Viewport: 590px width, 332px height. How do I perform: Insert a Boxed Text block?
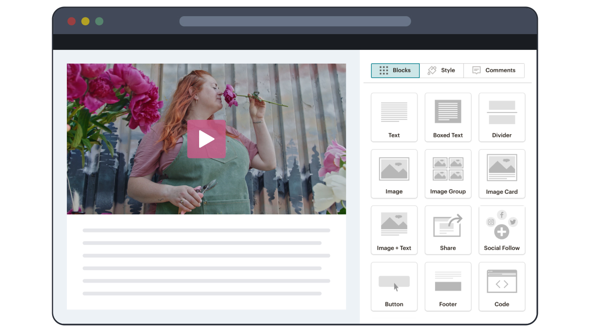coord(448,117)
